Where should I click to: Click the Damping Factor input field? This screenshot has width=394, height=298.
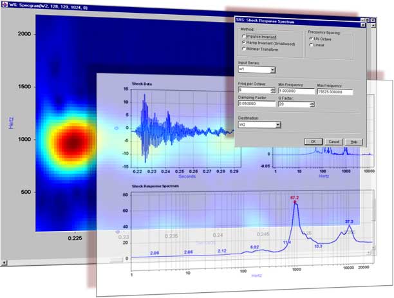tap(257, 104)
